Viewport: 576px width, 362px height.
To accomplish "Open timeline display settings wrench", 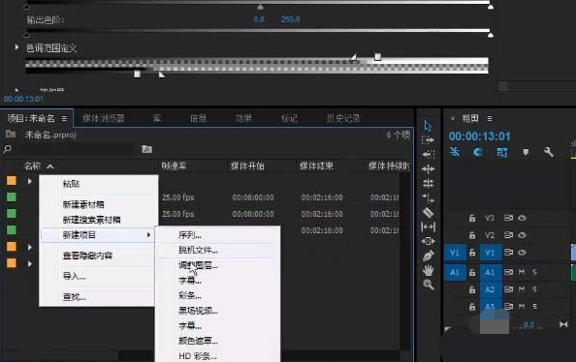I will point(549,152).
